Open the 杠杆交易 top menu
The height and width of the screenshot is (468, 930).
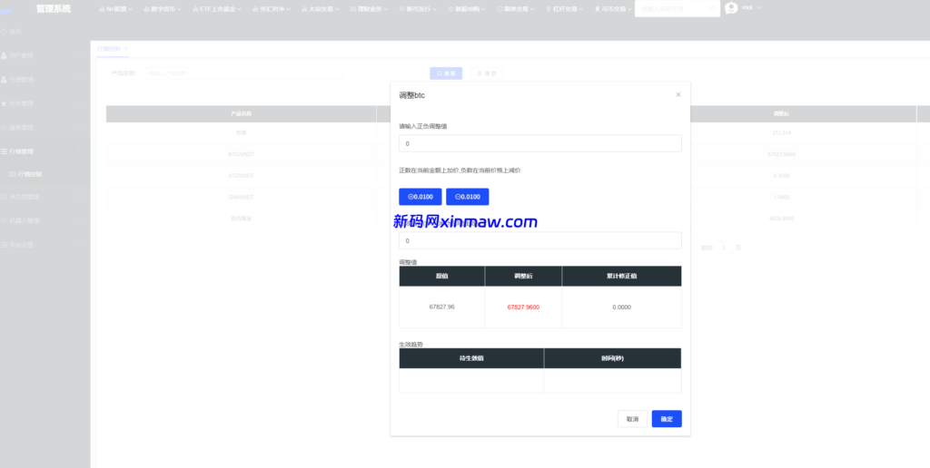pyautogui.click(x=565, y=9)
